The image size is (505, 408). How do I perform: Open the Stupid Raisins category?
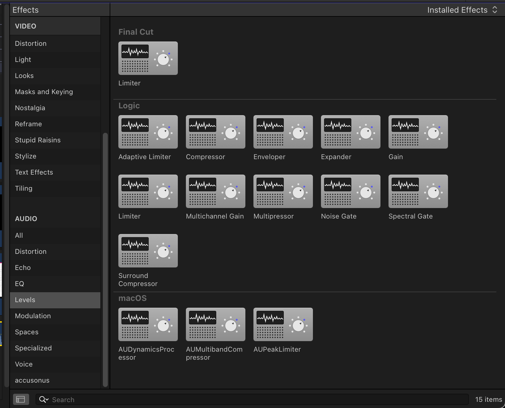(x=55, y=140)
